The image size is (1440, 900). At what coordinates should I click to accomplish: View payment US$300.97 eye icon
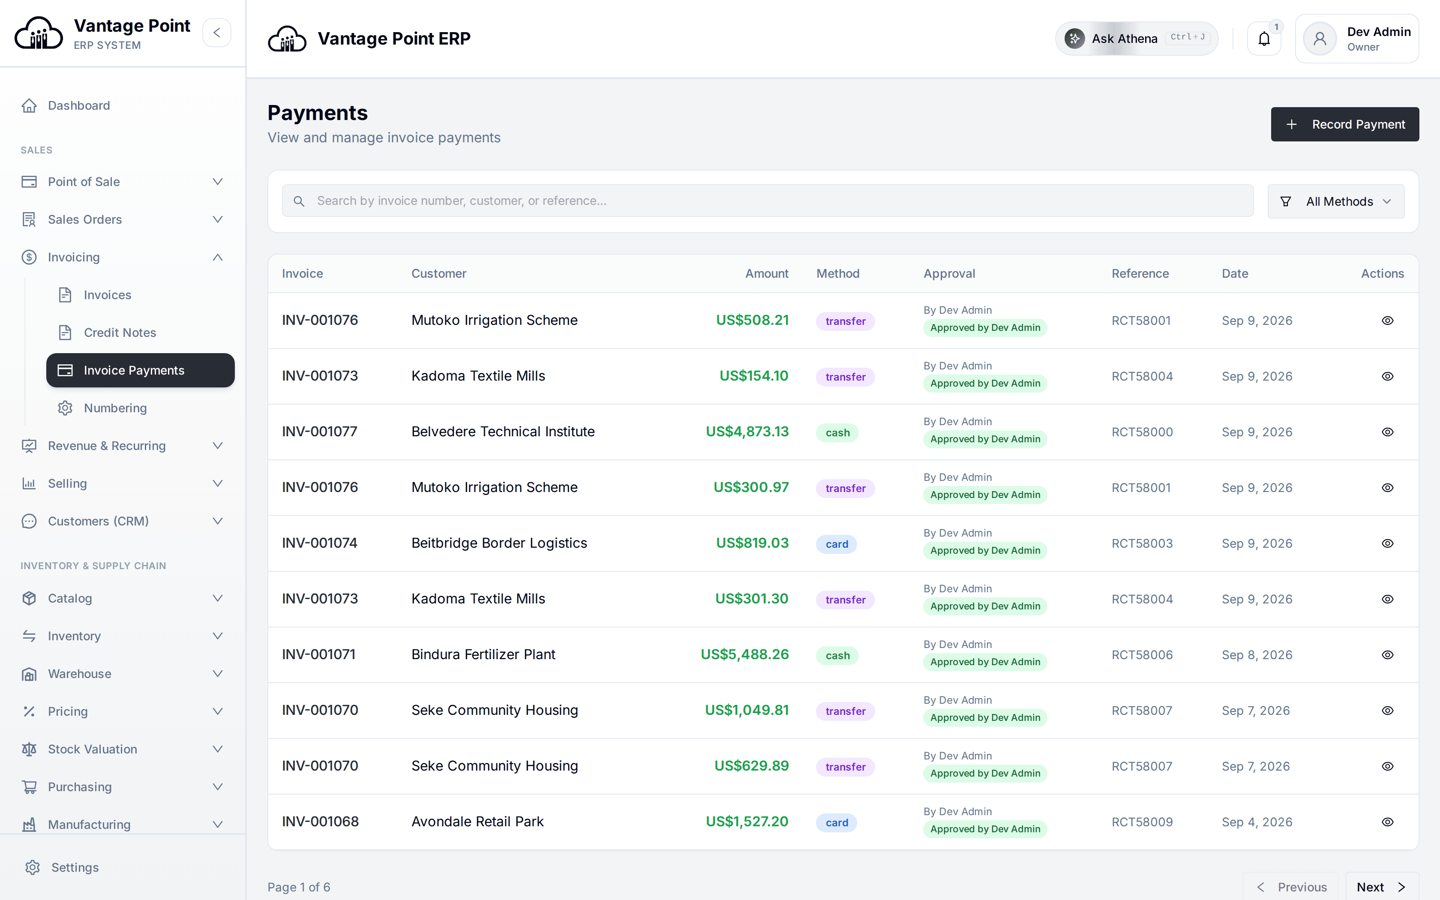(x=1387, y=488)
